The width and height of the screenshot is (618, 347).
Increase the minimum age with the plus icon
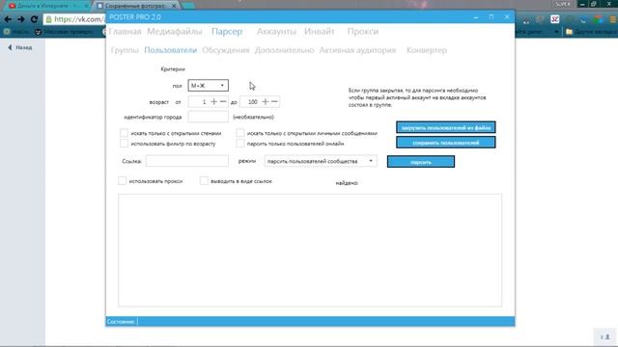[x=213, y=102]
